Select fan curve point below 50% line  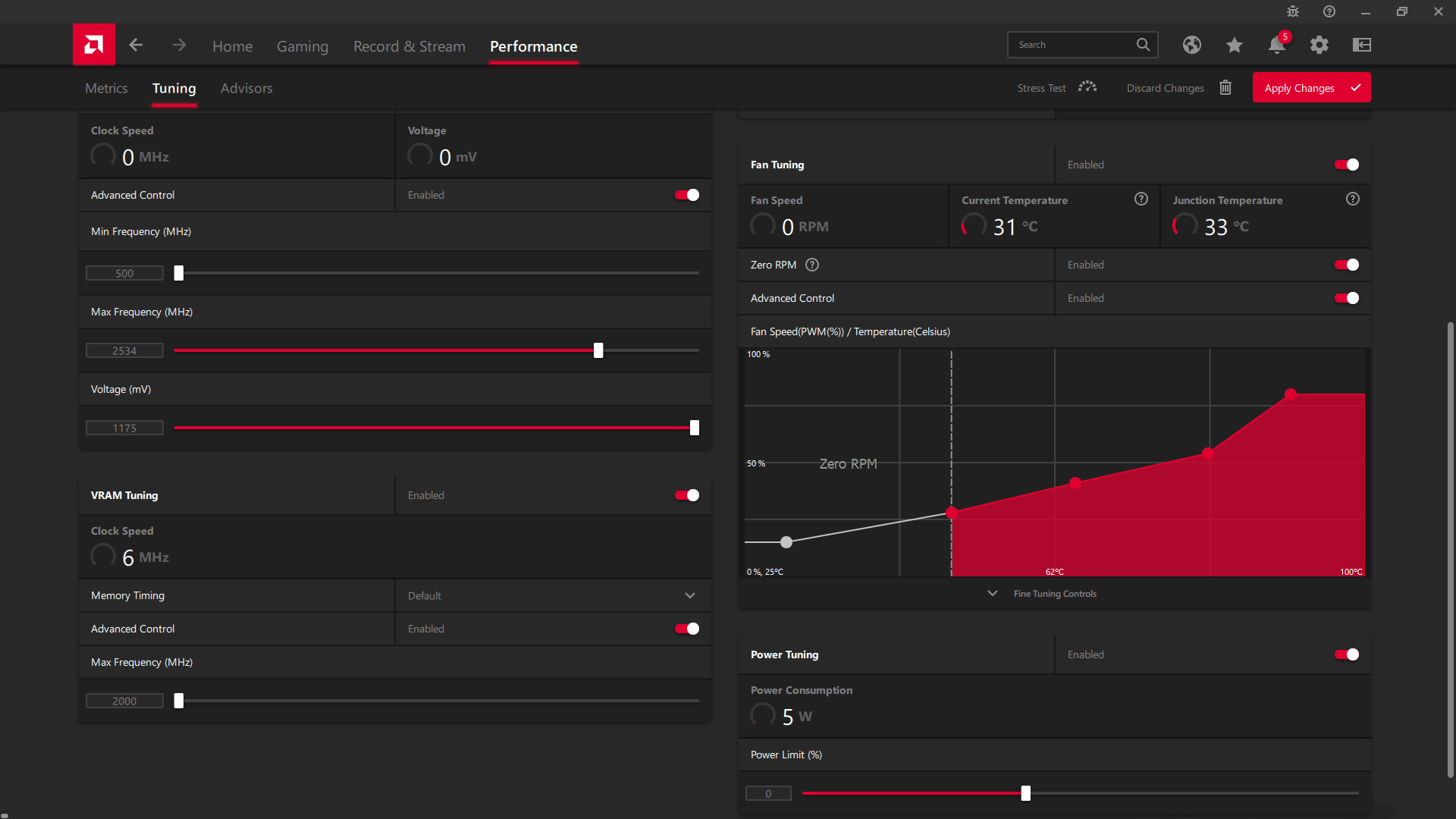1075,483
